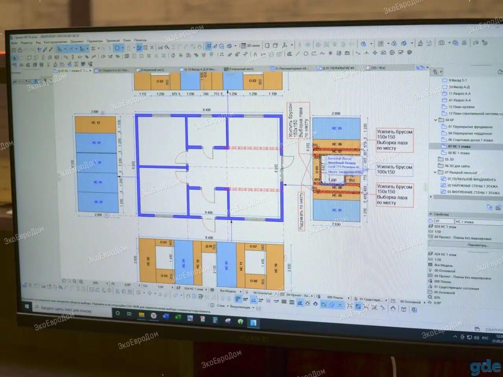This screenshot has height=377, width=503.
Task: Switch to the A1 Разрез A-A tab
Action: pos(112,70)
